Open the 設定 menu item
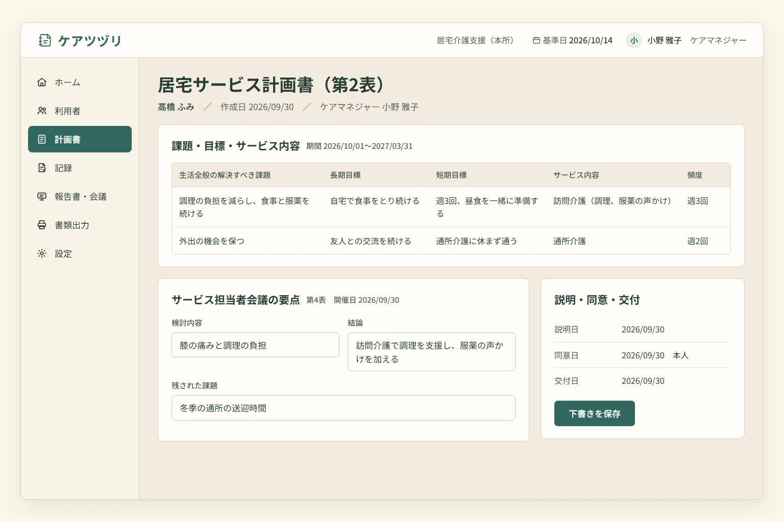Screen dimensions: 784x522 tap(80, 253)
